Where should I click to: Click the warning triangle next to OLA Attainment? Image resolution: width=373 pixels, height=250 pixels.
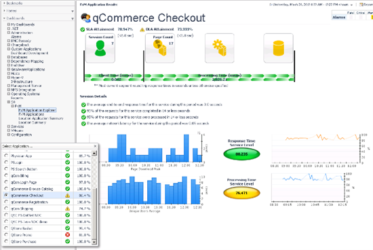142,30
